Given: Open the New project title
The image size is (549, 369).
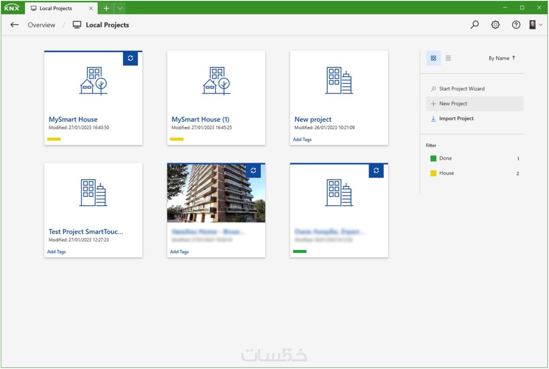Looking at the screenshot, I should (x=313, y=120).
